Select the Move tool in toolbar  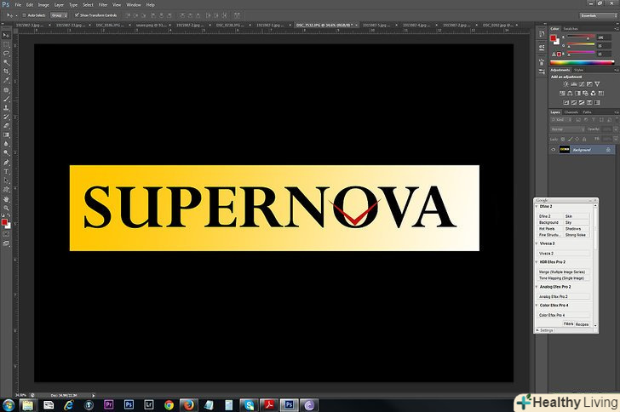[7, 35]
